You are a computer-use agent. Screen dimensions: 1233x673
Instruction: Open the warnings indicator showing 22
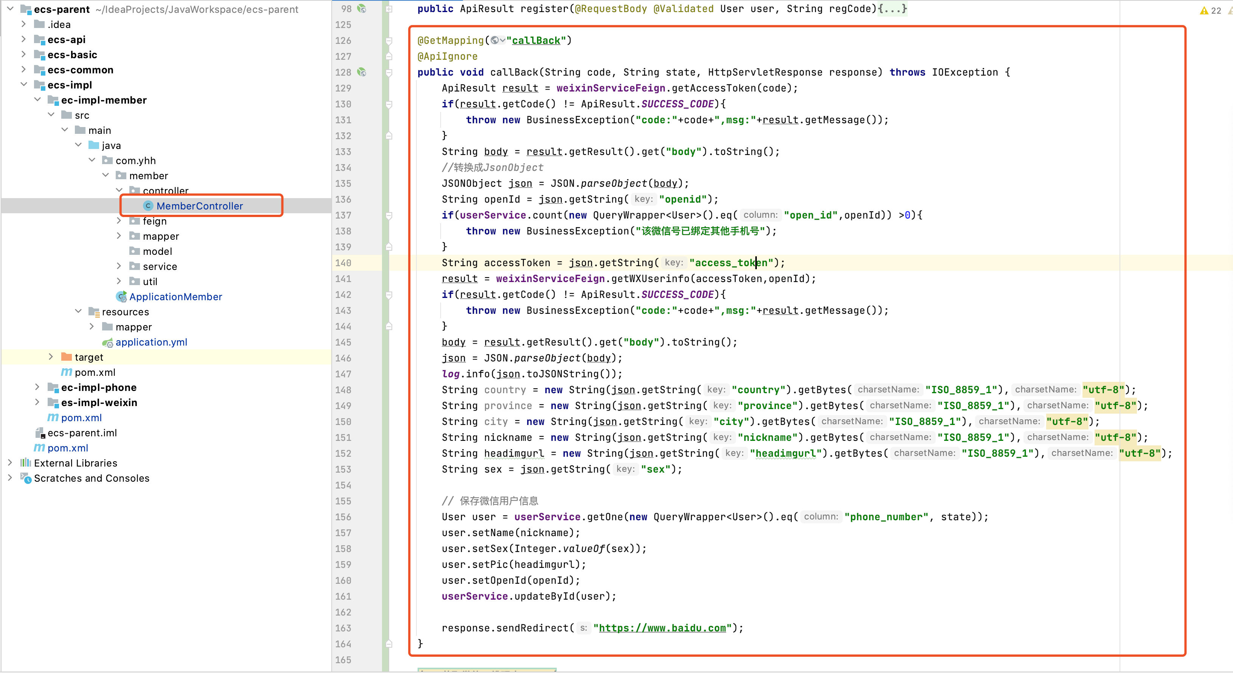tap(1210, 11)
